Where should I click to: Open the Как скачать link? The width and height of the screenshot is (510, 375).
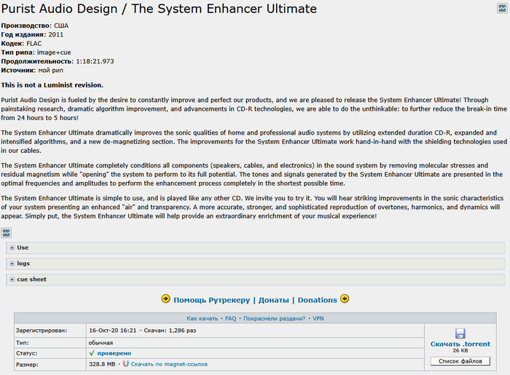coord(203,319)
